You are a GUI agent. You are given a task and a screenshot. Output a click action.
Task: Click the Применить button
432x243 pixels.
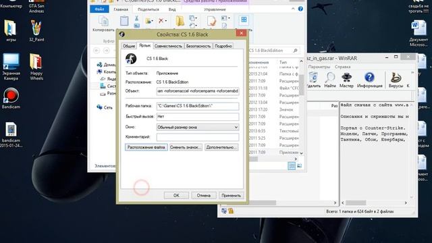click(x=231, y=195)
